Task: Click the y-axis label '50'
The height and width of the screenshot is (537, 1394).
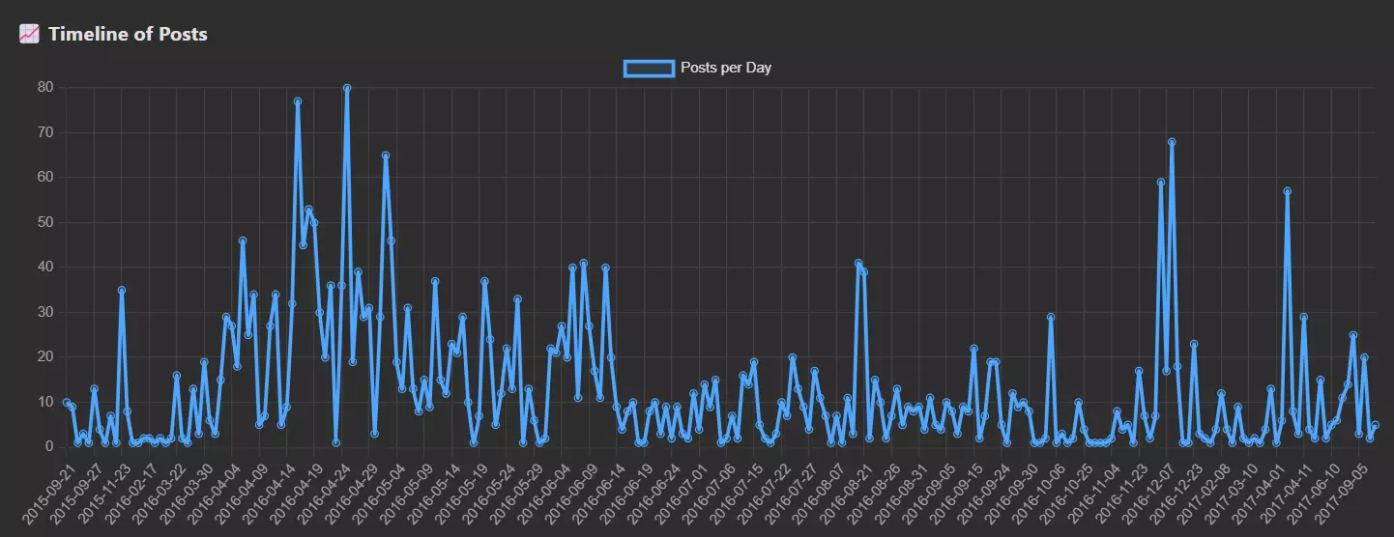Action: [x=44, y=222]
